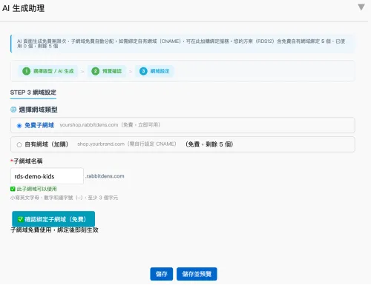Go to step 1 選擇版型 / AI 生成
Image resolution: width=371 pixels, height=285 pixels.
pyautogui.click(x=48, y=71)
